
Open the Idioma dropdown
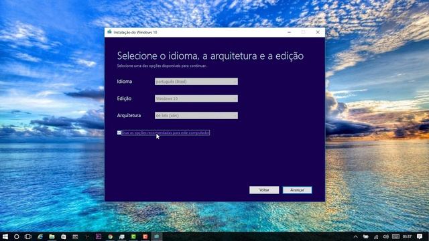(x=196, y=82)
